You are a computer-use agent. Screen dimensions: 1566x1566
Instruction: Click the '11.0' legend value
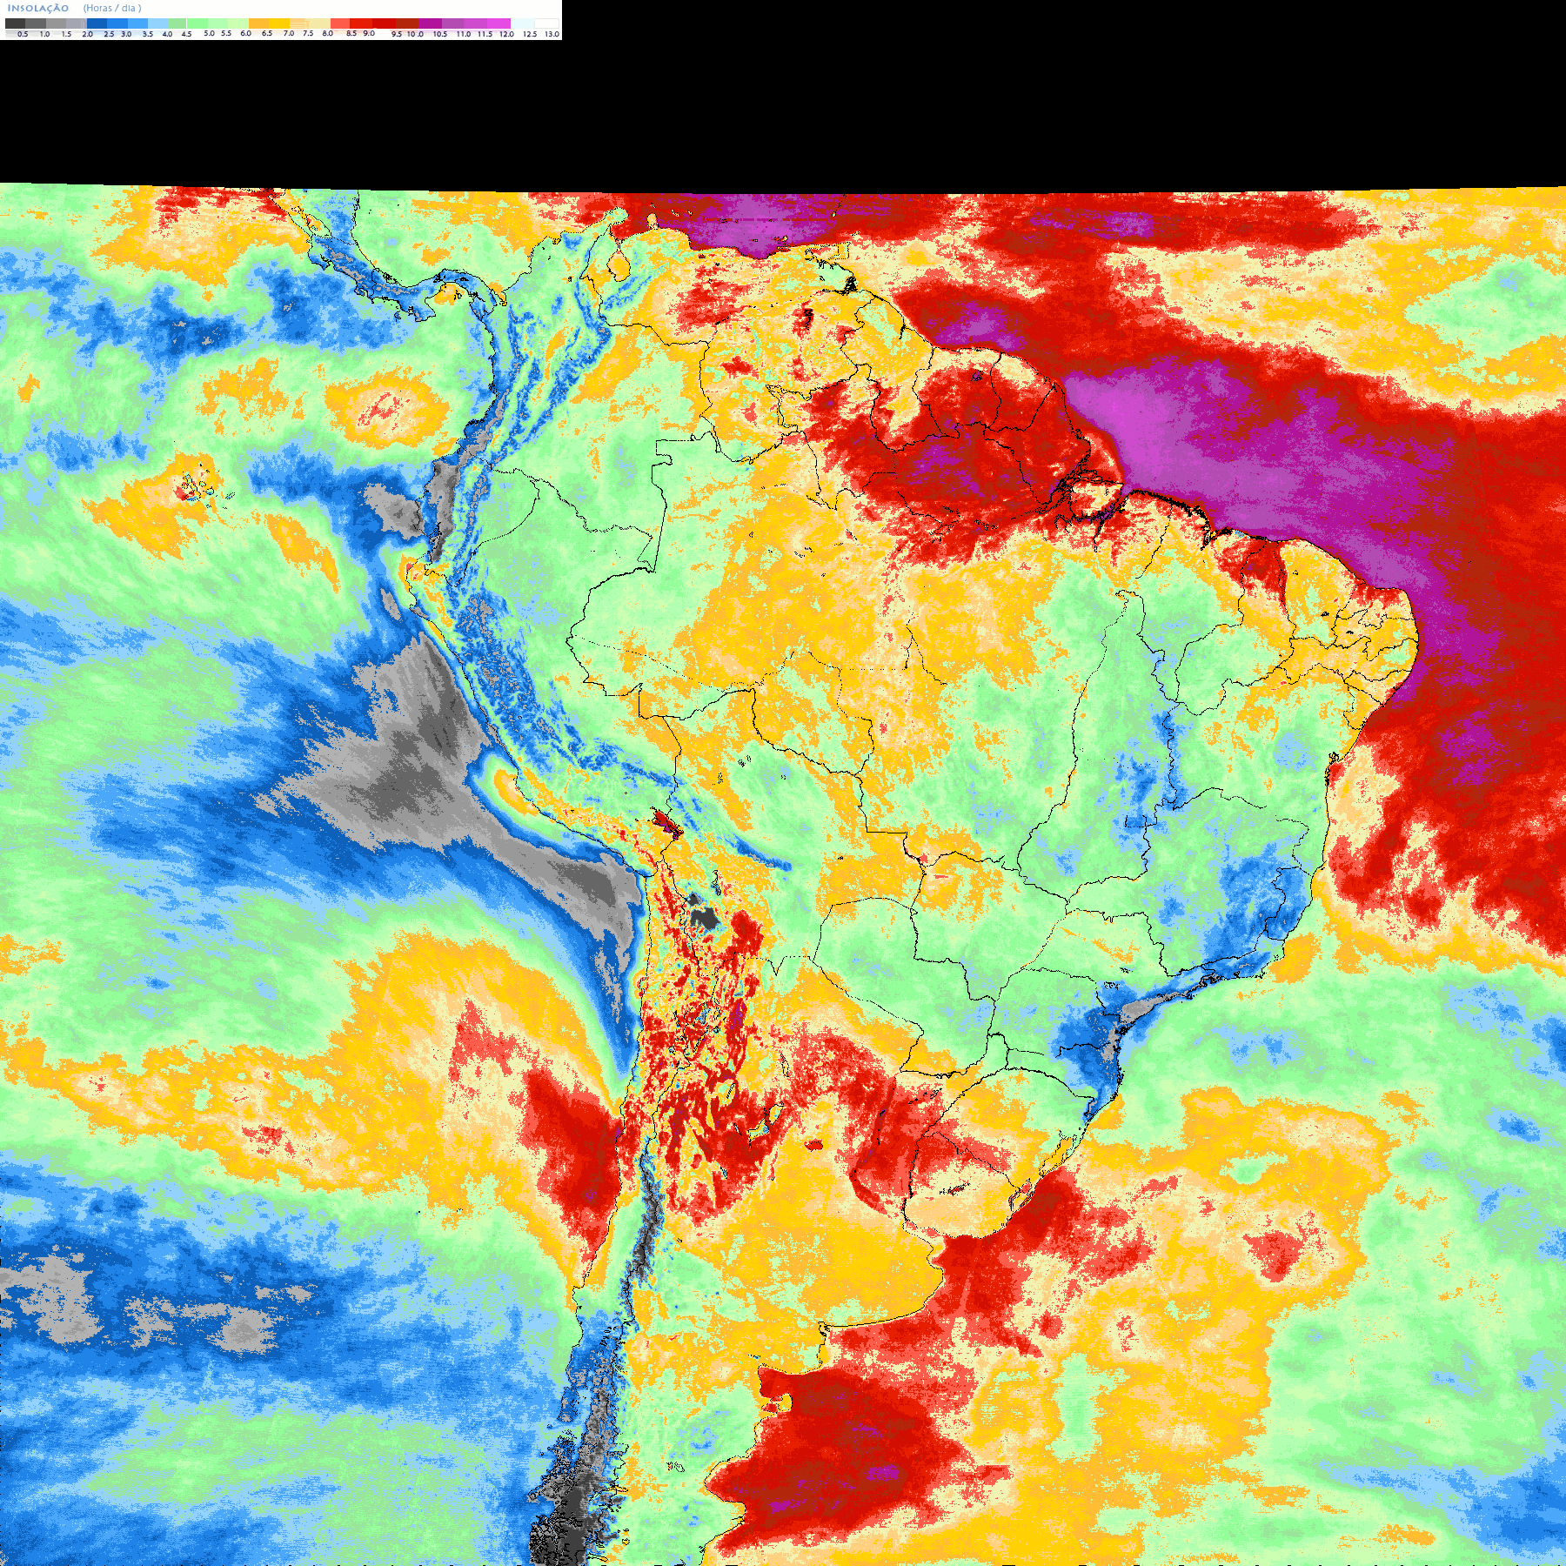click(x=464, y=34)
